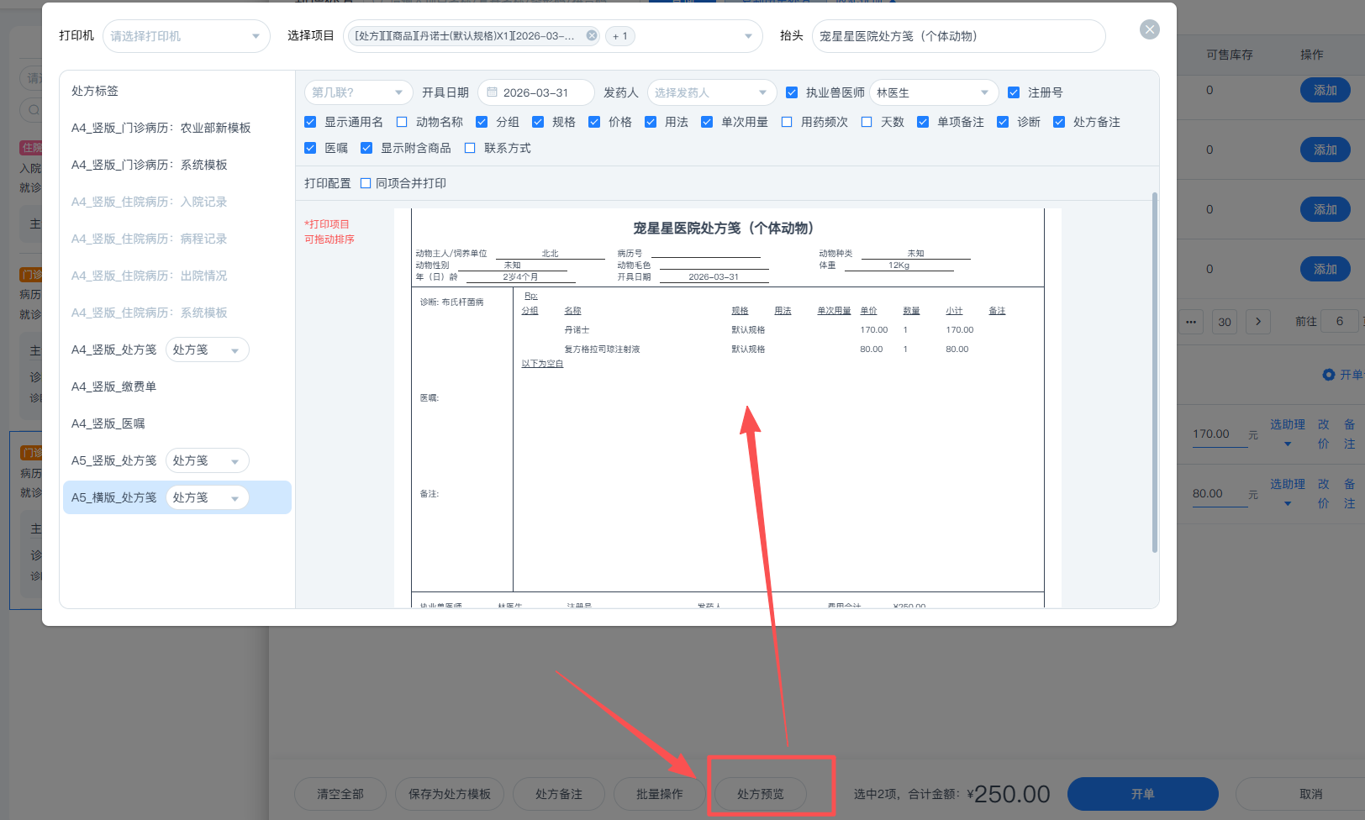Enable the 动物名称 checkbox
Image resolution: width=1365 pixels, height=820 pixels.
coord(402,122)
